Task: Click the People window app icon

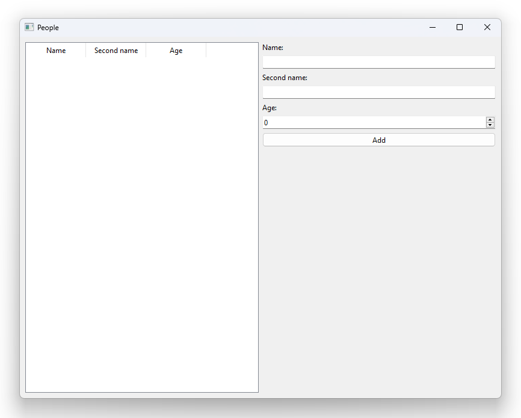Action: tap(29, 27)
